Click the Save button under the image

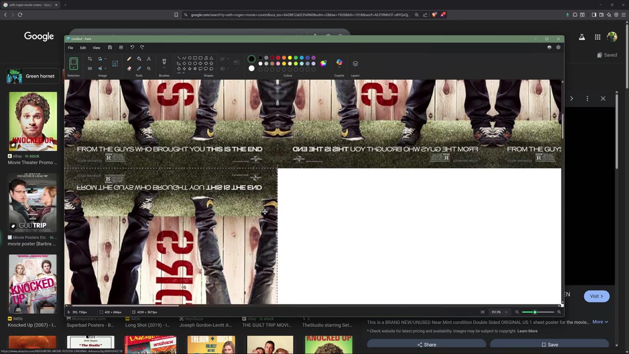pos(549,345)
